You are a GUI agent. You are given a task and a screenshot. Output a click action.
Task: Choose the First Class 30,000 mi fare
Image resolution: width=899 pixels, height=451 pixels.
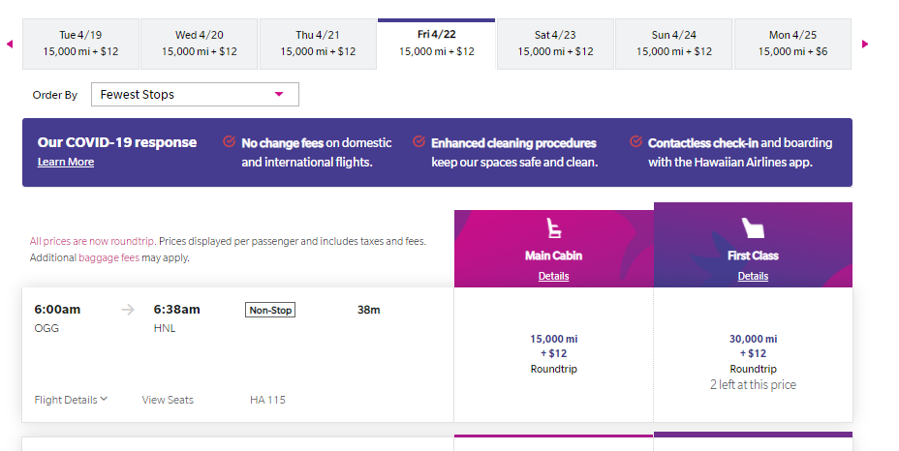click(753, 354)
